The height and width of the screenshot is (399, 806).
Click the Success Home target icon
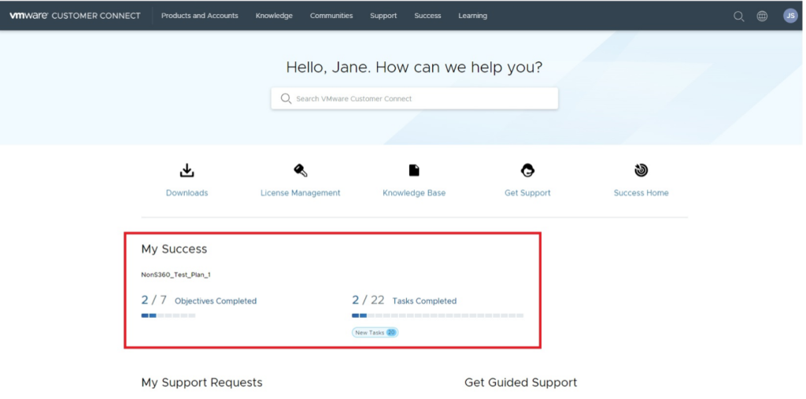point(641,170)
